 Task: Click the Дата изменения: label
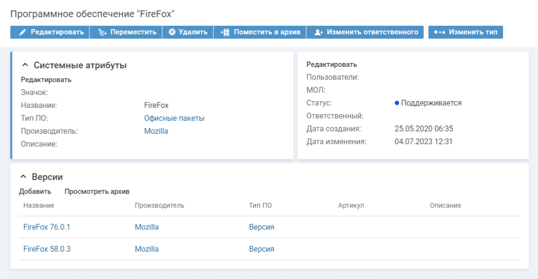[x=336, y=142]
